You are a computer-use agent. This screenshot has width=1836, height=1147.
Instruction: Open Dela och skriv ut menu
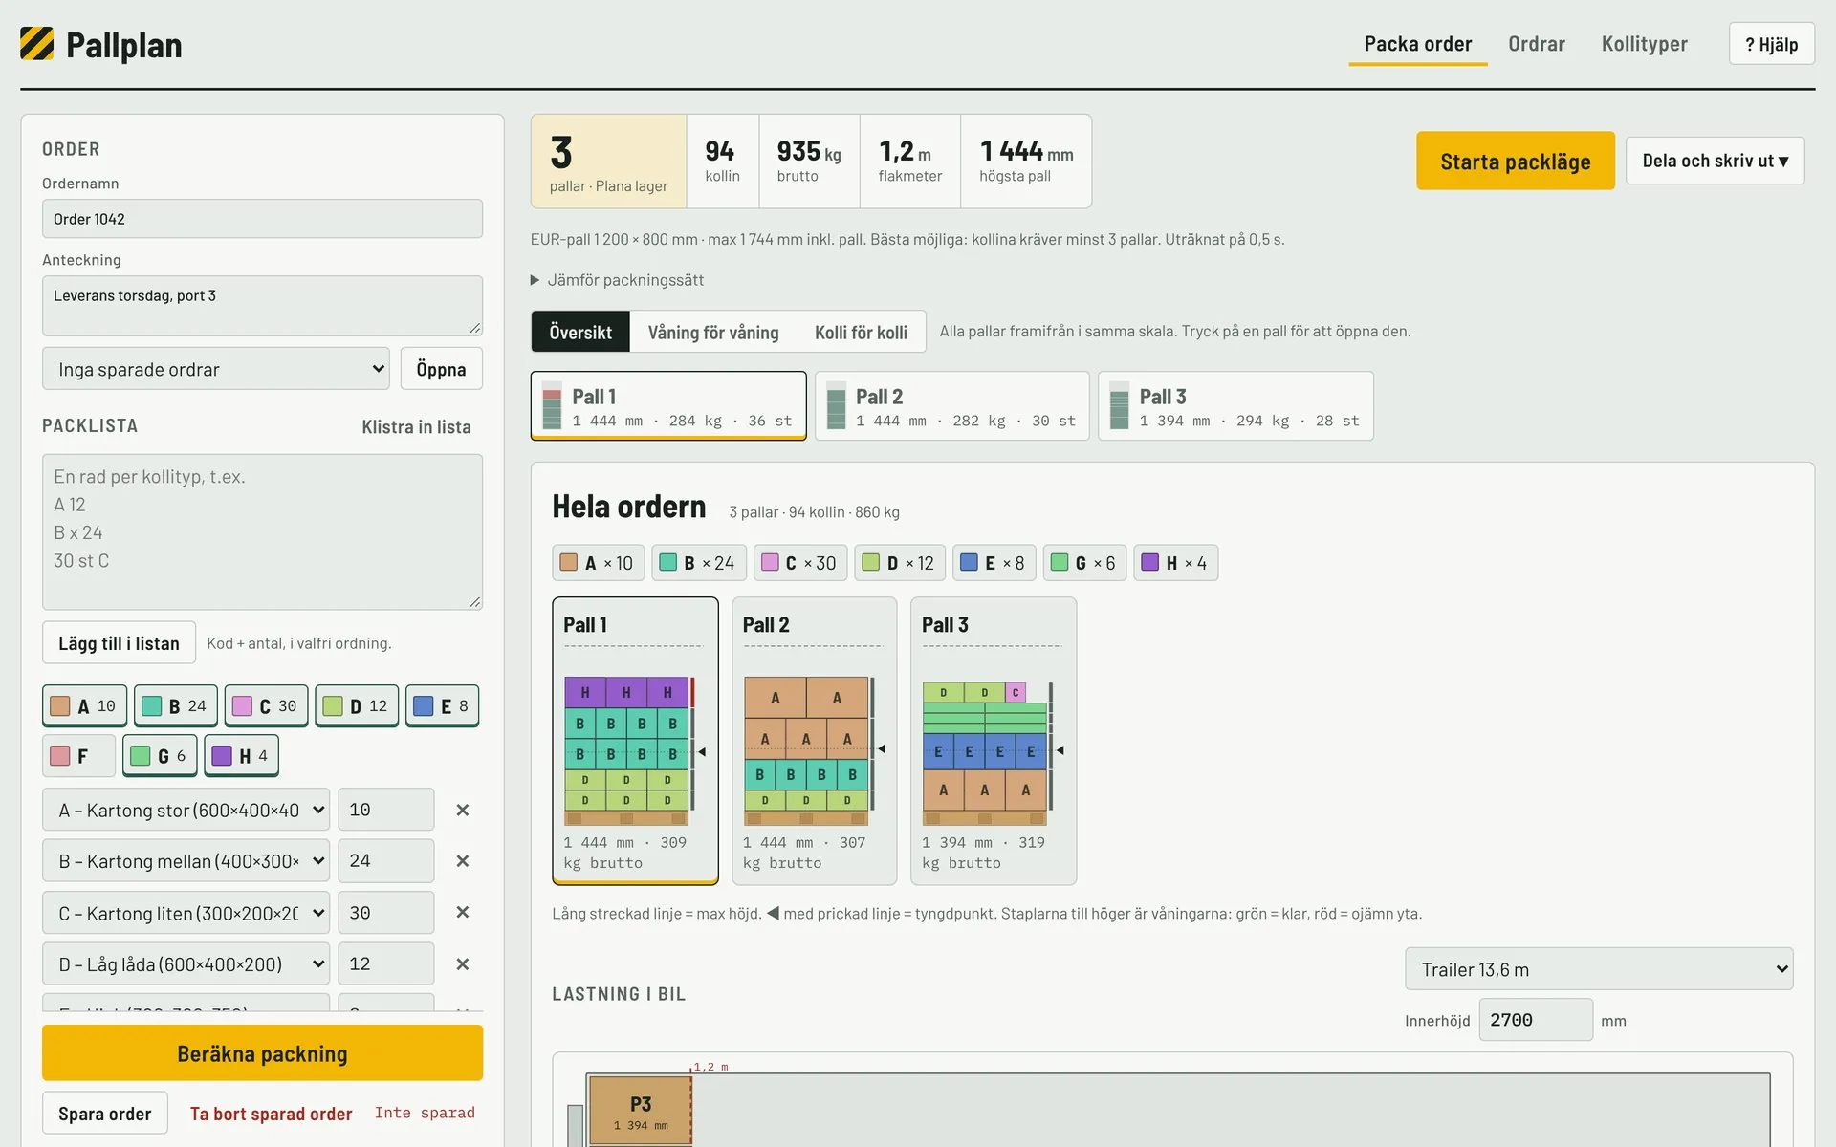coord(1715,161)
